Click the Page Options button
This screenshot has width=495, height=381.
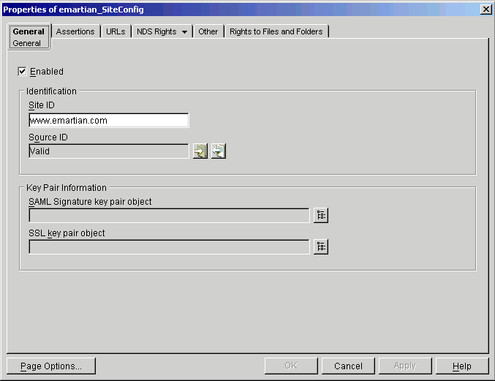[51, 366]
